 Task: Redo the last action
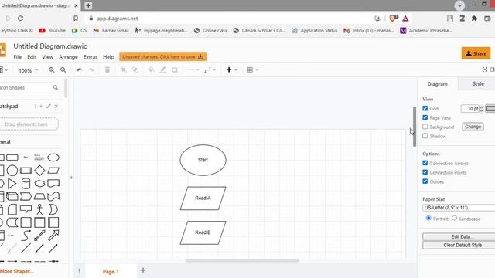[x=91, y=70]
